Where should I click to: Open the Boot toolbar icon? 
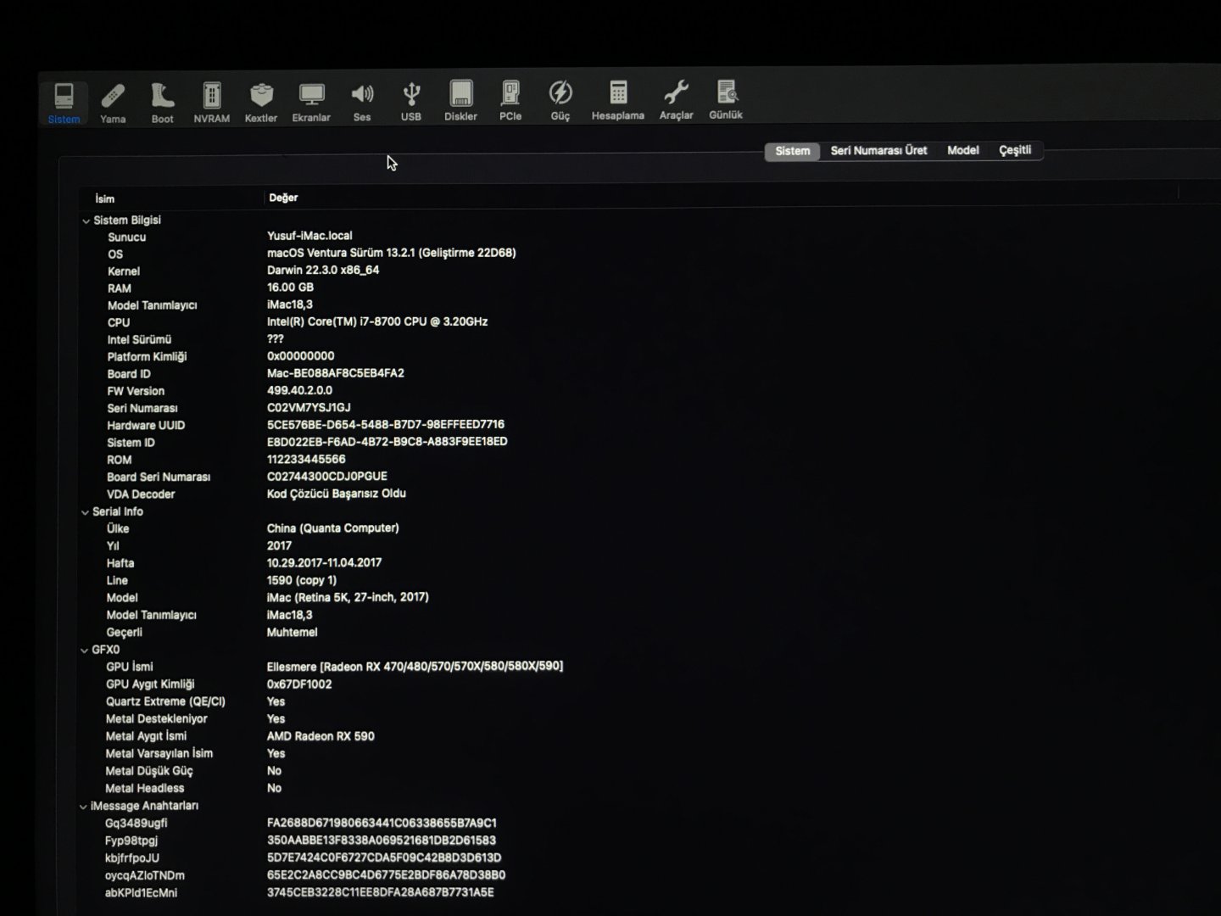pyautogui.click(x=162, y=103)
